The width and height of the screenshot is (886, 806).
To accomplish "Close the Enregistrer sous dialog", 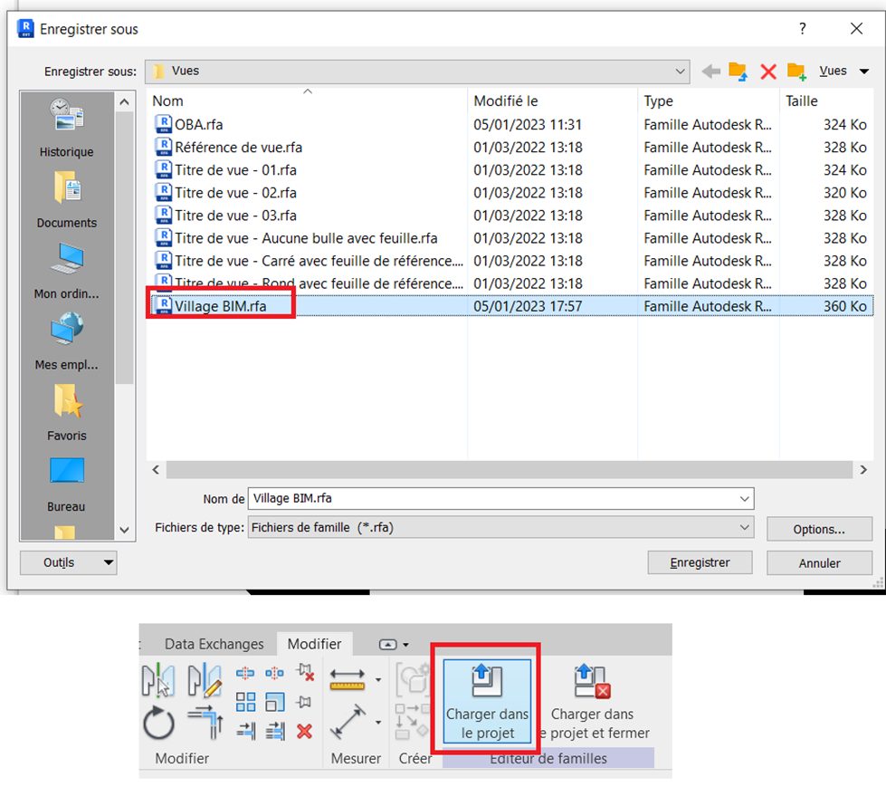I will point(857,29).
